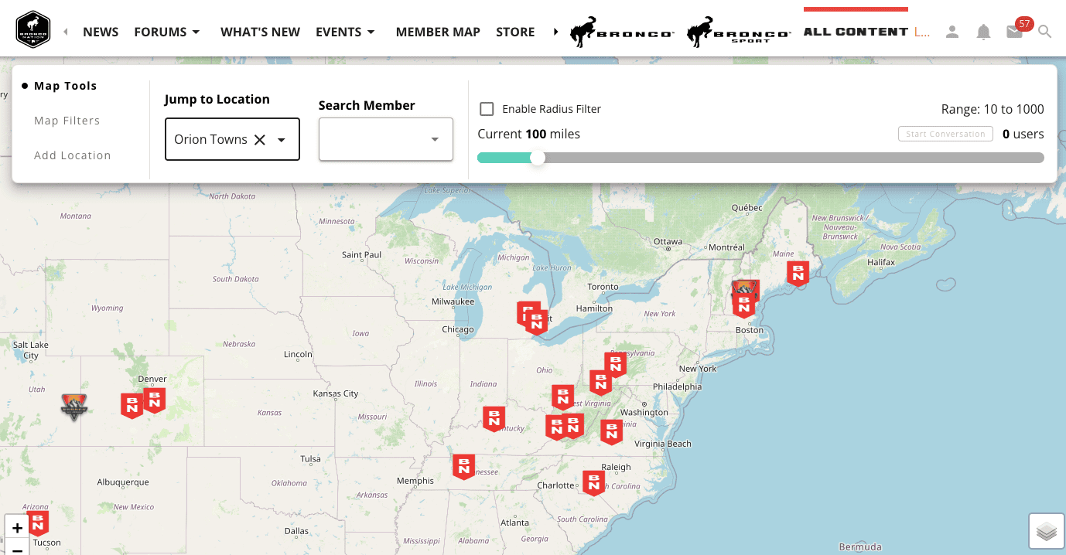The image size is (1066, 555).
Task: Select the BN marker in Pennsylvania
Action: coord(616,364)
